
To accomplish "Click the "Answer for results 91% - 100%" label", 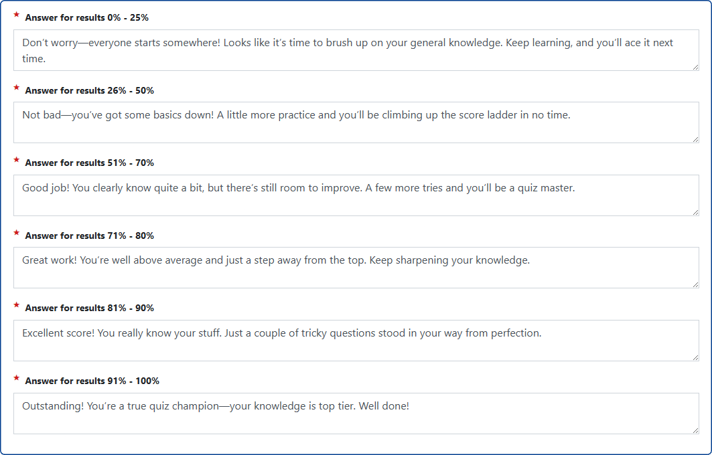I will point(92,381).
